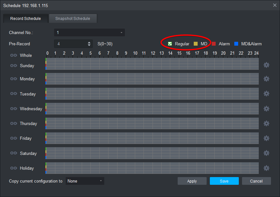Click the link icon next to Whole

coord(14,55)
